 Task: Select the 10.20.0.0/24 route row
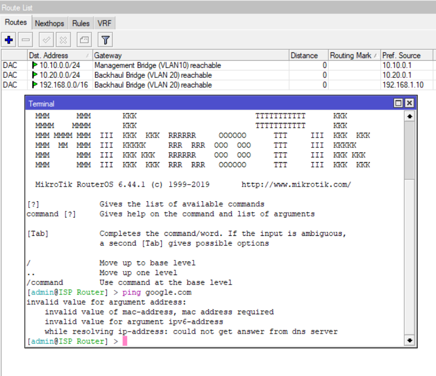pos(217,75)
